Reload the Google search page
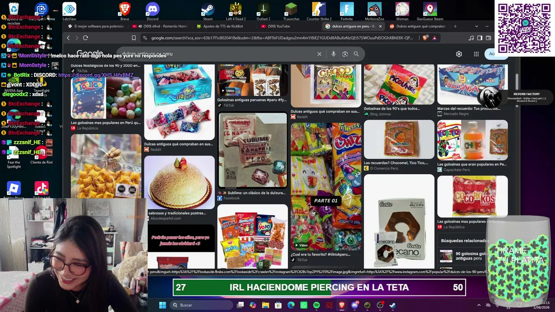The image size is (555, 312). tap(85, 38)
